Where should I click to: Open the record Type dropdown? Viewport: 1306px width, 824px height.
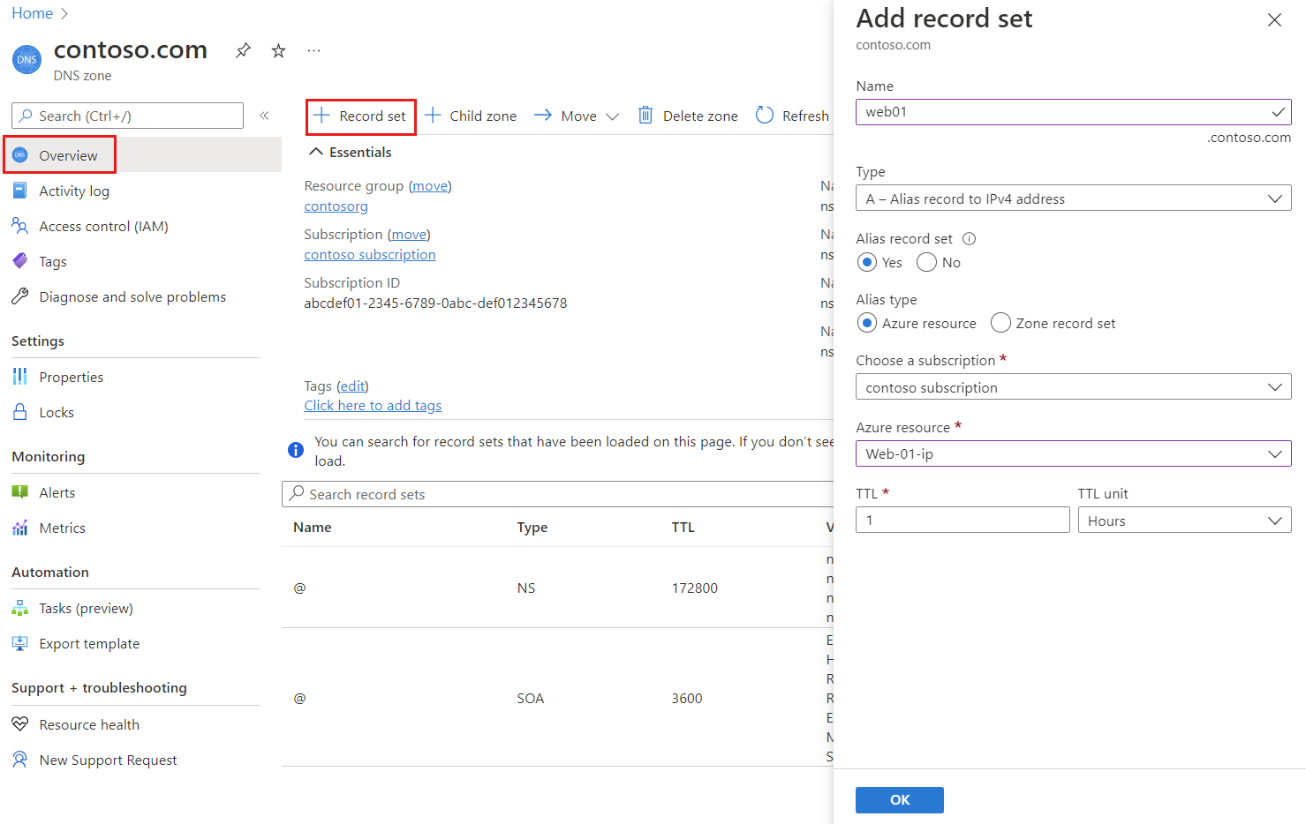(1073, 199)
